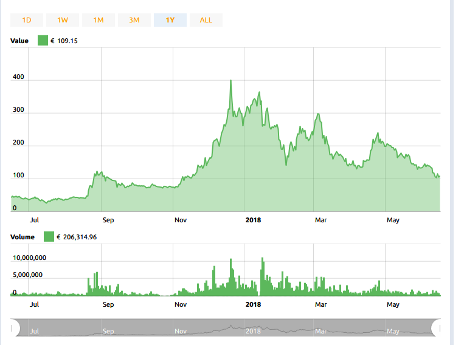Viewport: 464px width, 345px height.
Task: Switch chart to 1W range
Action: pos(63,20)
